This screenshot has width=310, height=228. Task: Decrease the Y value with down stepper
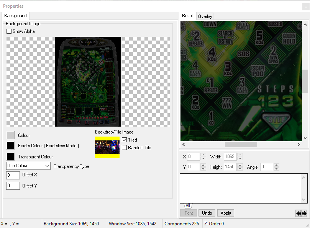(203, 169)
